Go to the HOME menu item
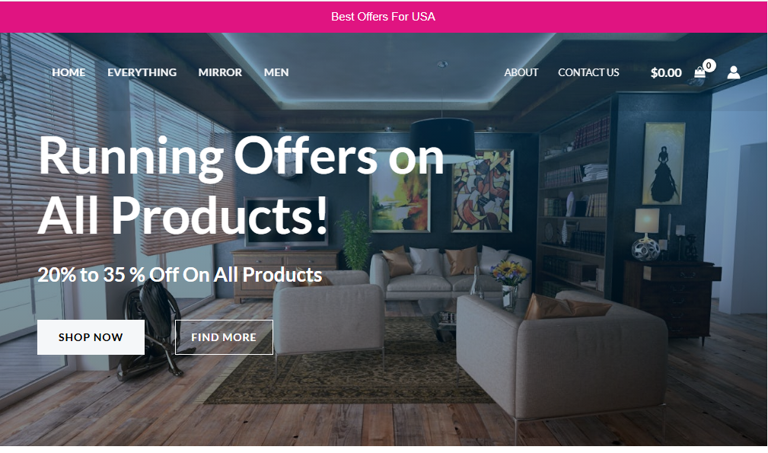 click(69, 72)
